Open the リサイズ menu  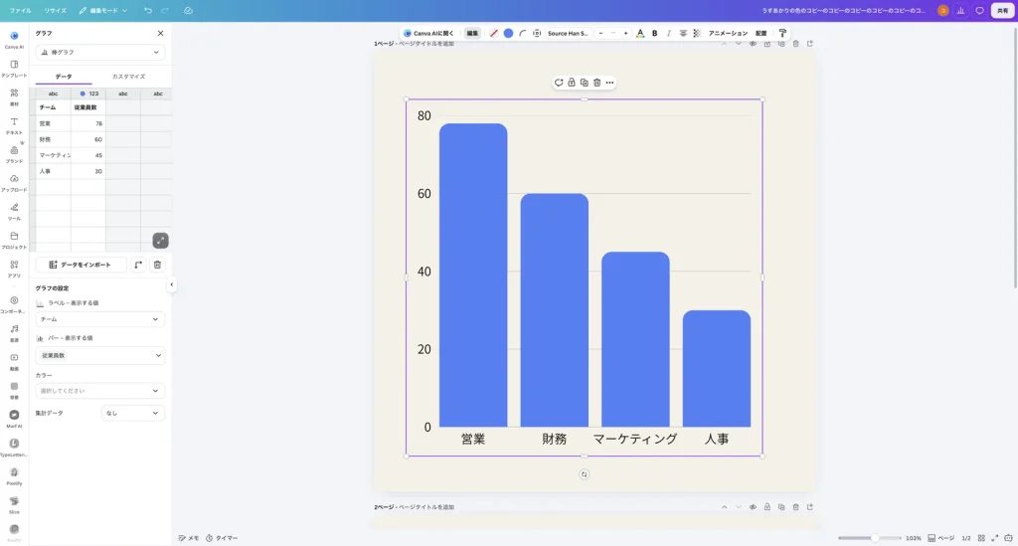tap(56, 10)
